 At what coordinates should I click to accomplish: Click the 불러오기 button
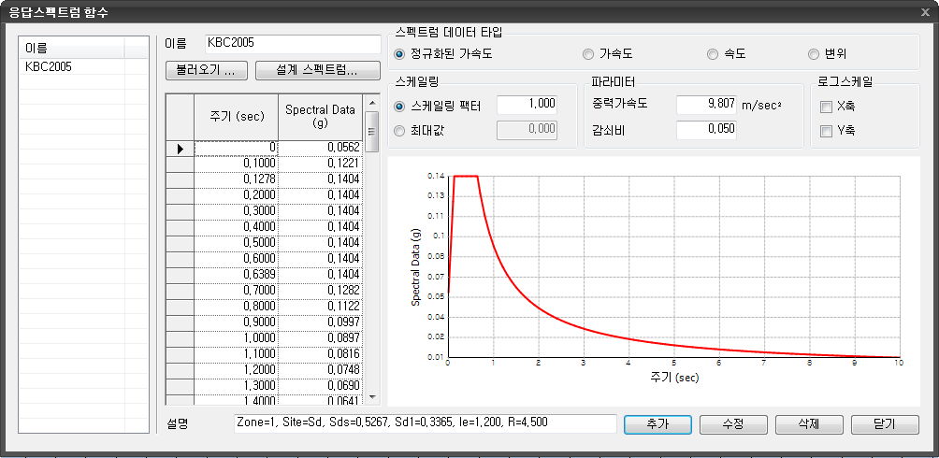point(206,70)
